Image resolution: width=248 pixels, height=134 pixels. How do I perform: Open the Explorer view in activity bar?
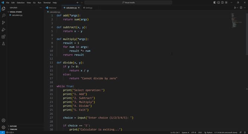[x=3, y=9]
